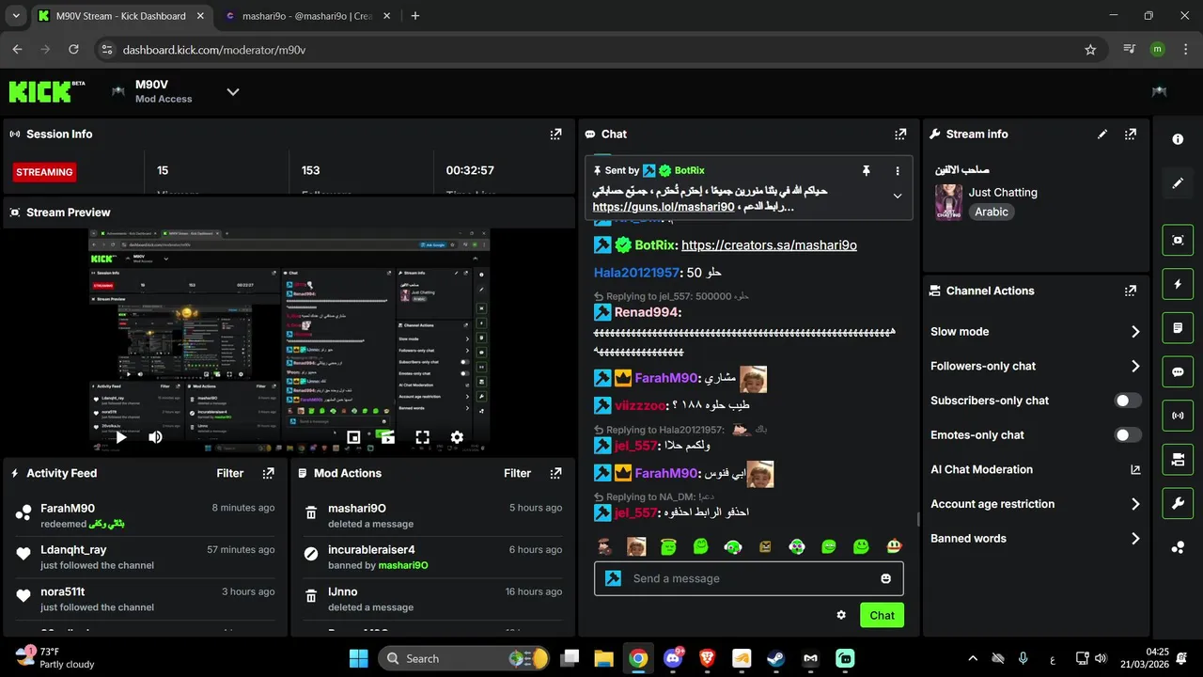Open Chrome tab search dropdown
This screenshot has width=1203, height=677.
click(x=16, y=16)
